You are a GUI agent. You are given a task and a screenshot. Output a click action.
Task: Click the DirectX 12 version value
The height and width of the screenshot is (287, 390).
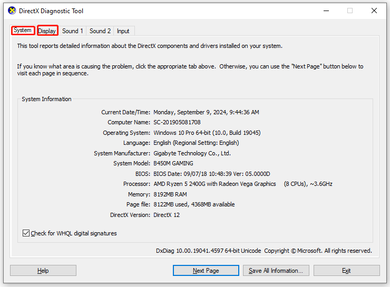[167, 215]
